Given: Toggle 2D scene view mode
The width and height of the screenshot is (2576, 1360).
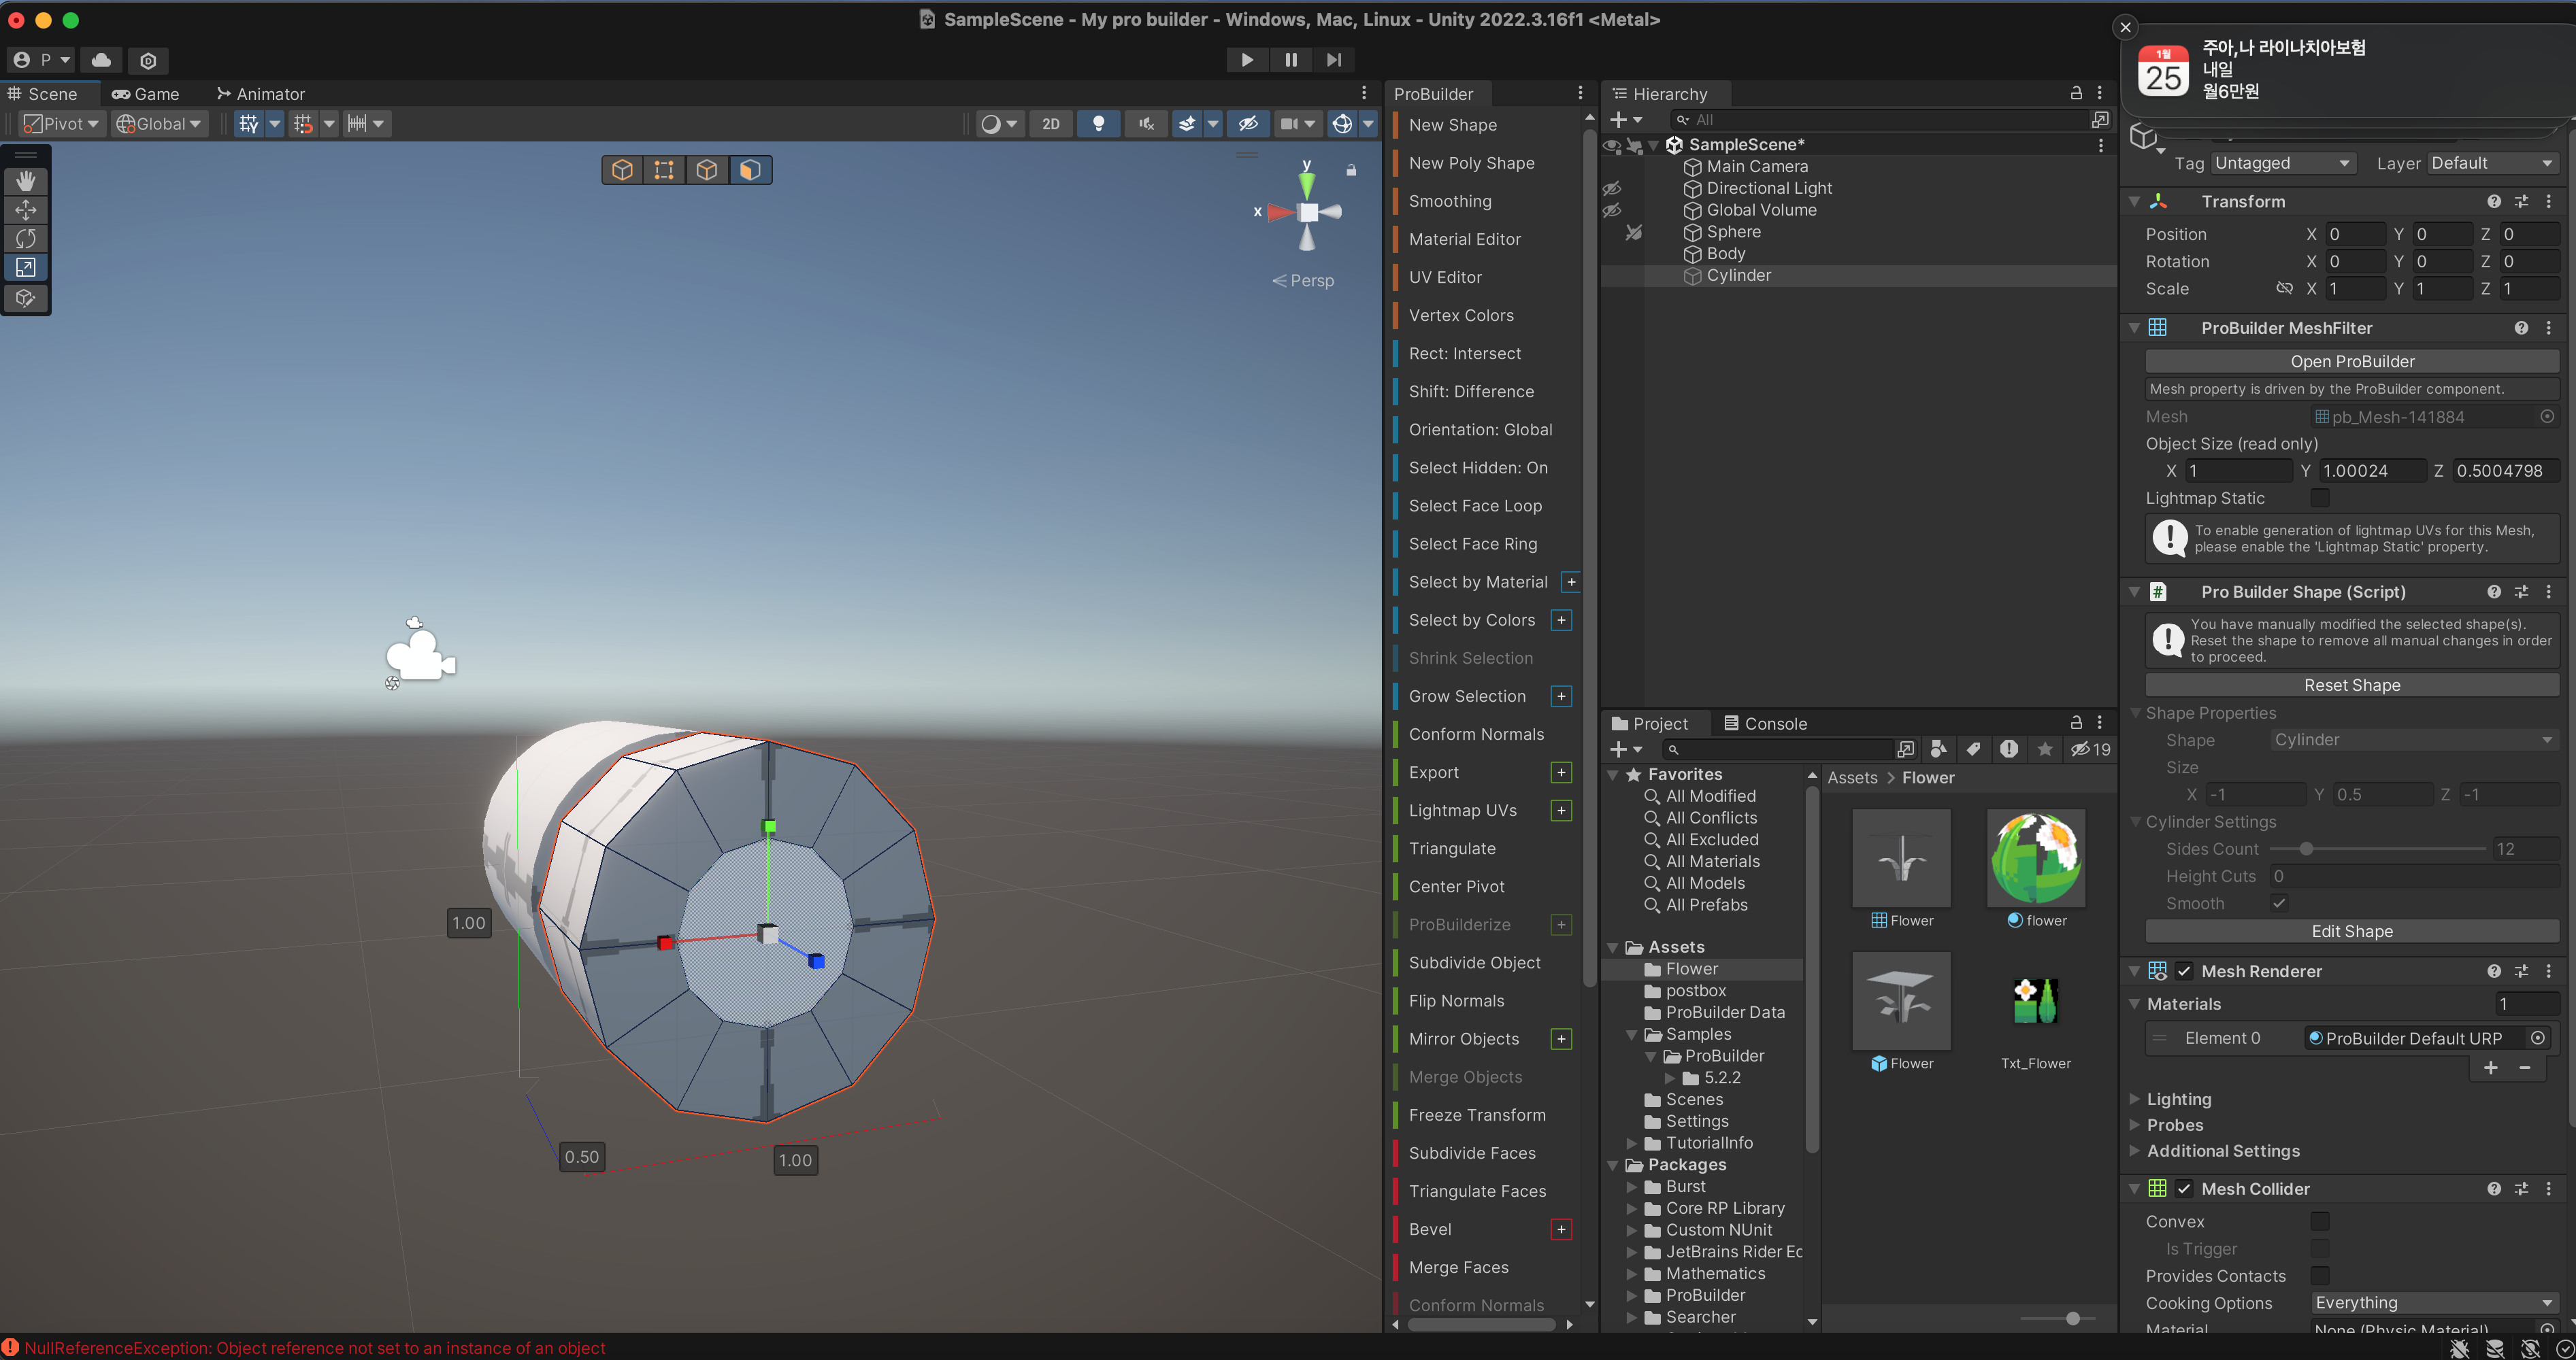Looking at the screenshot, I should 1050,123.
